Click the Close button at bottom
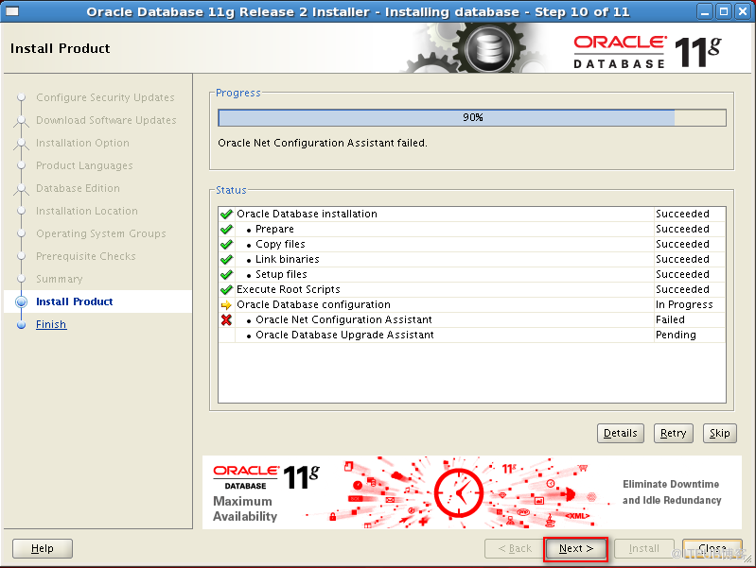Viewport: 756px width, 568px height. [x=712, y=549]
